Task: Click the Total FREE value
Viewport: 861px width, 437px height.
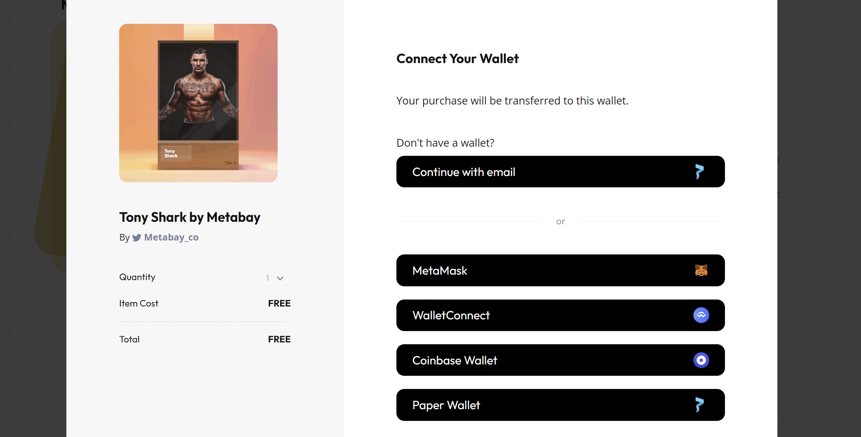Action: click(279, 339)
